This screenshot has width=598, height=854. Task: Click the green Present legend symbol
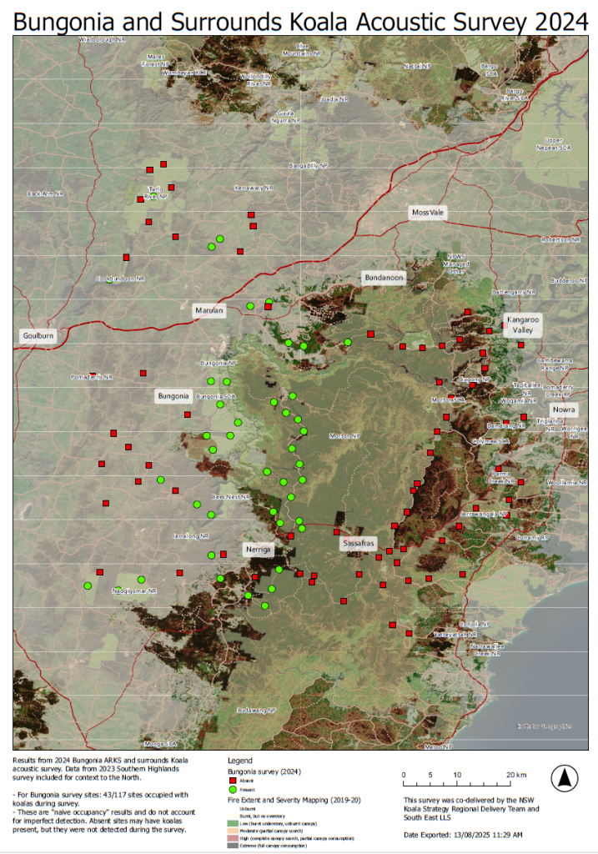coord(234,789)
